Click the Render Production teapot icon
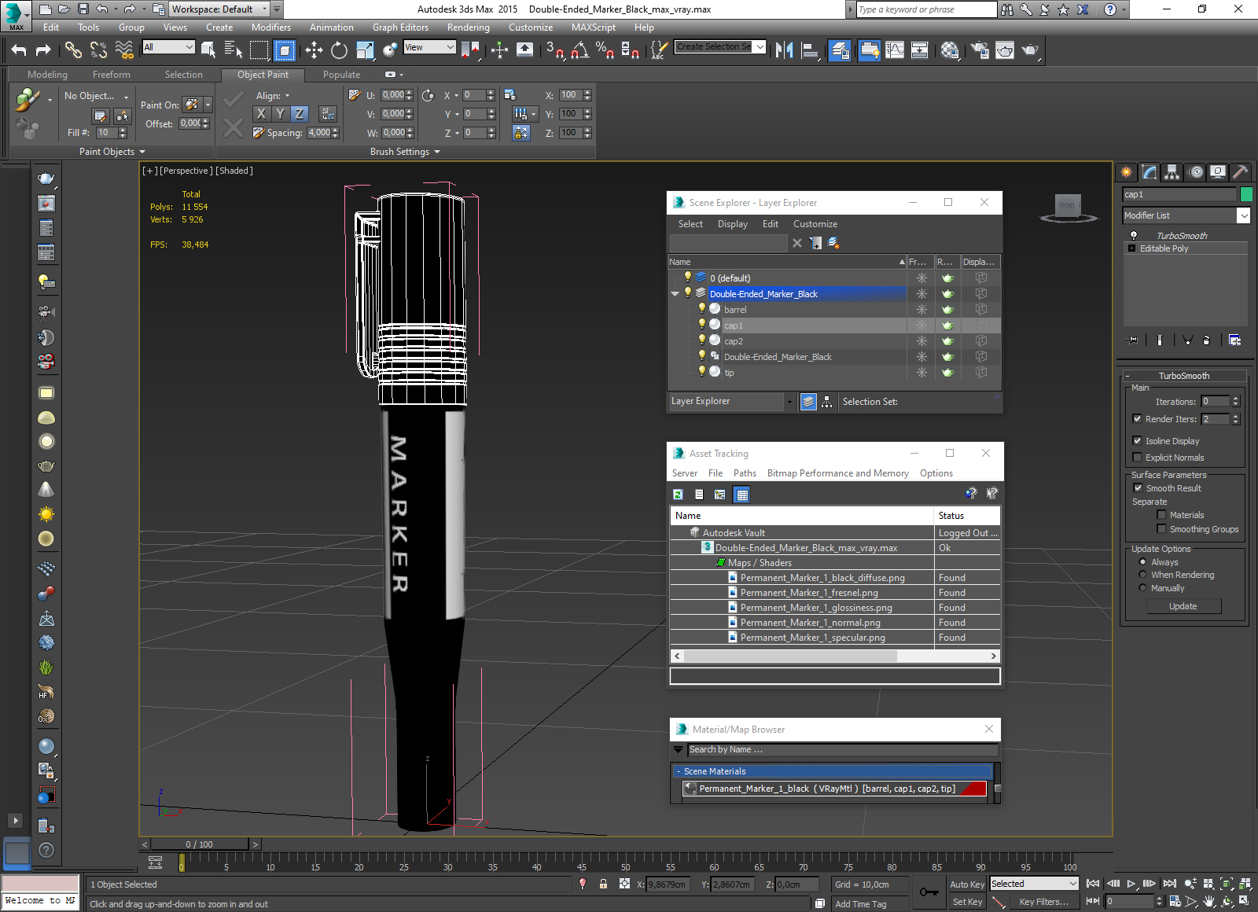This screenshot has width=1258, height=912. (x=1030, y=50)
